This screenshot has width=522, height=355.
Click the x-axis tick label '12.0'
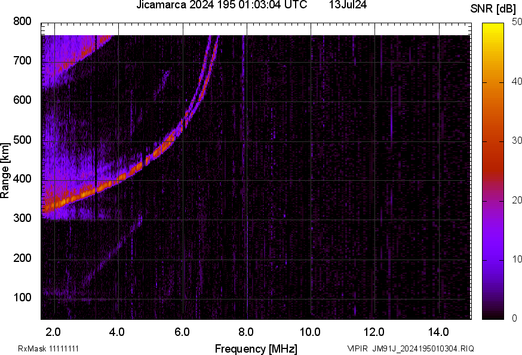click(x=374, y=332)
